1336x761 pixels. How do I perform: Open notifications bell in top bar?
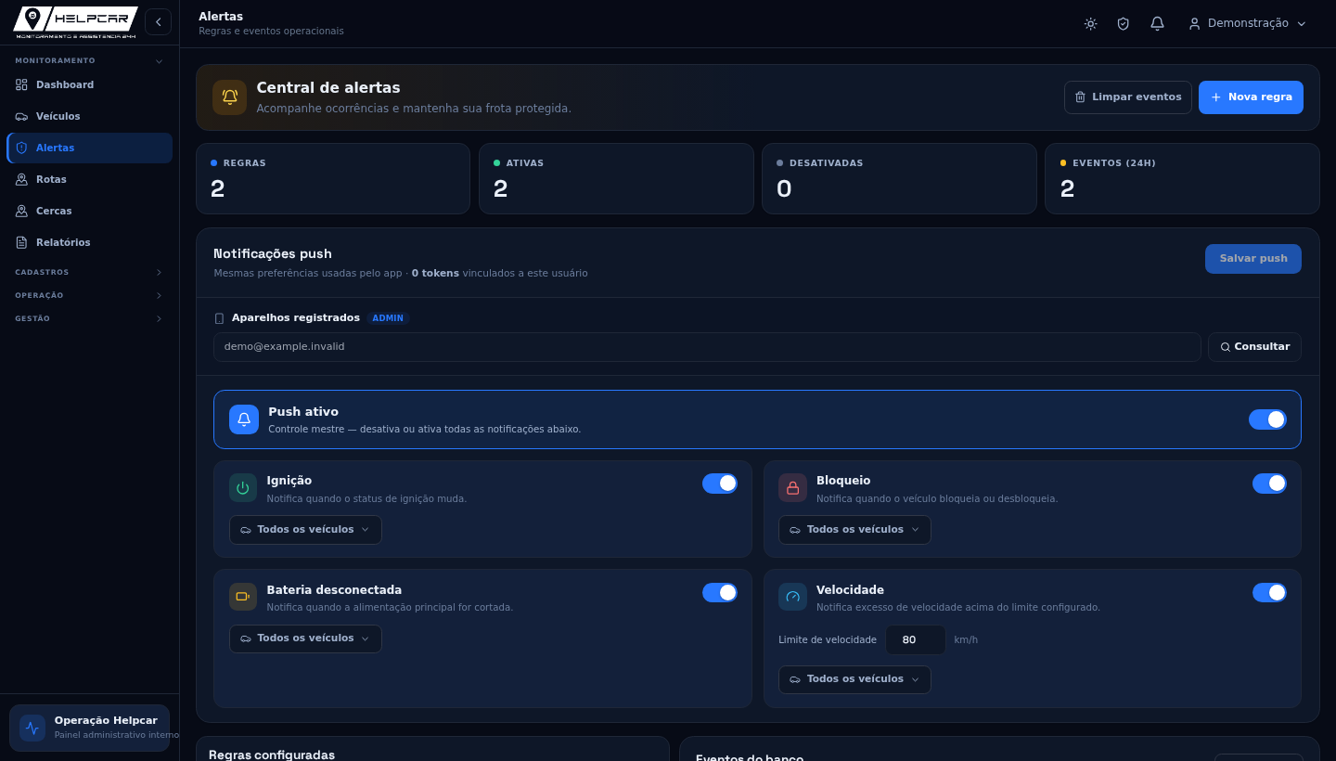(1157, 23)
